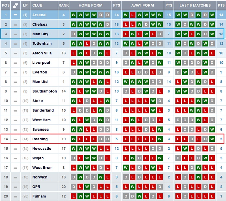Click Fulham's green W away form badge
Screen dimensions: 226x201
pos(139,196)
